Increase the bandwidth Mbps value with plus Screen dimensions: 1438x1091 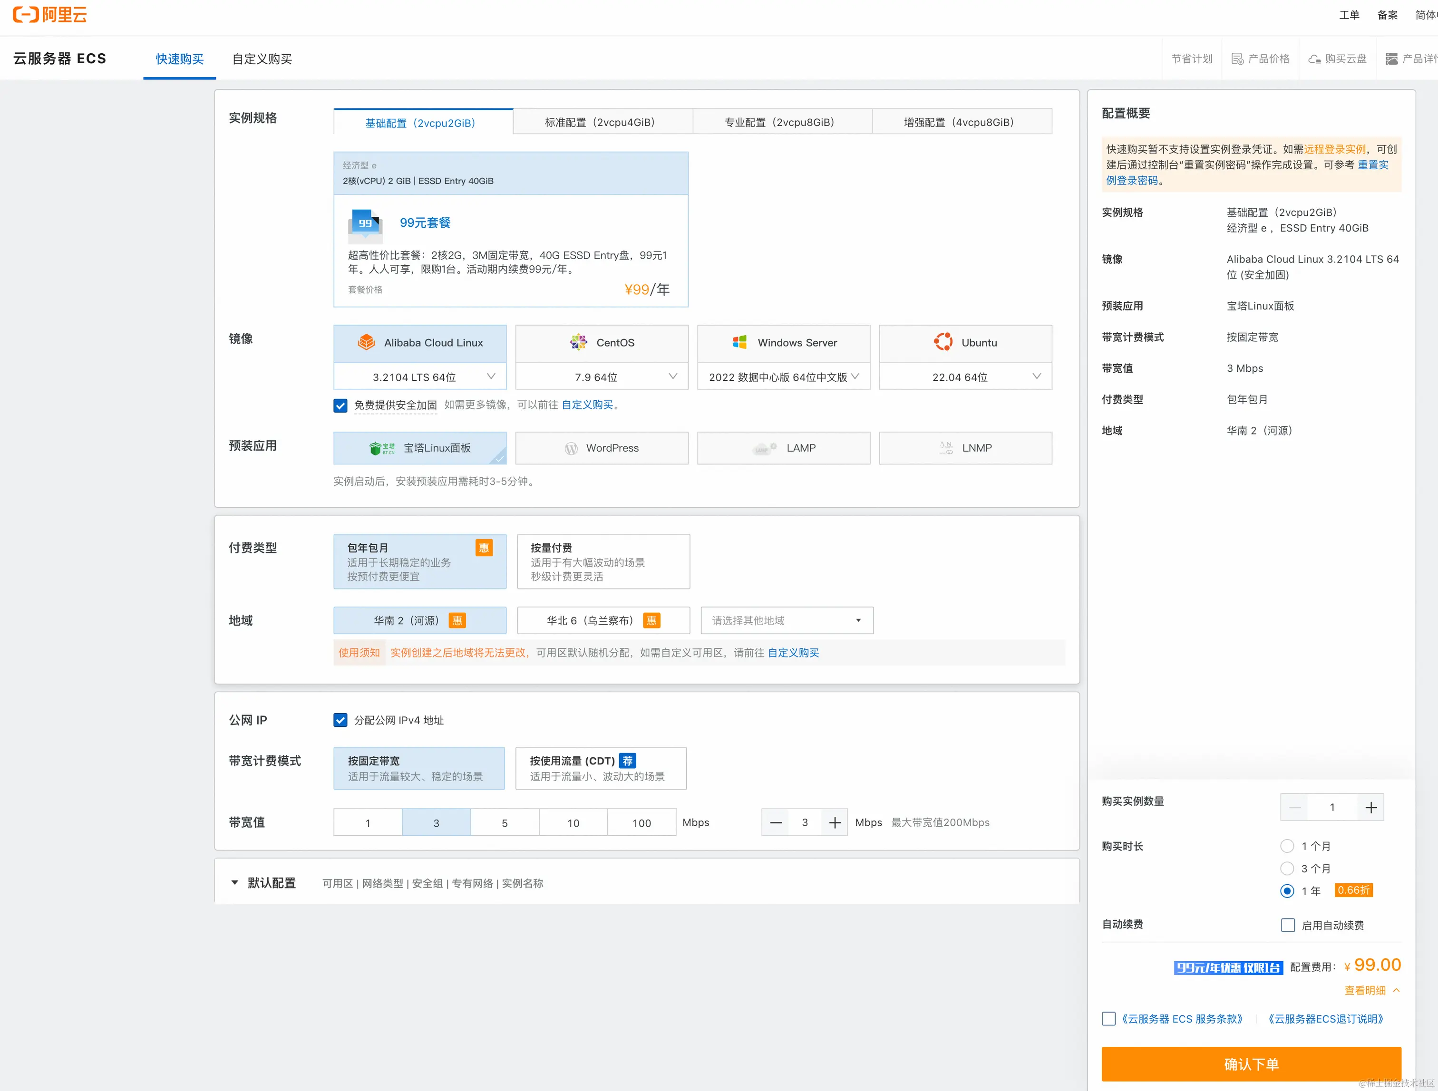(835, 822)
